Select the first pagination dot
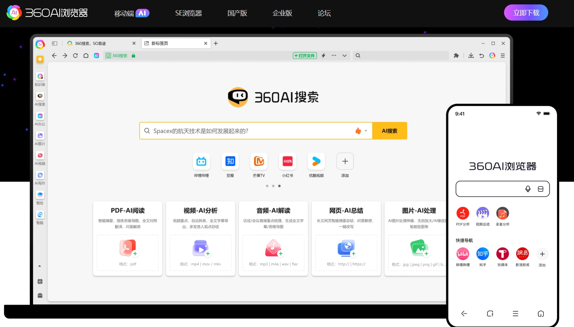Image resolution: width=574 pixels, height=327 pixels. pyautogui.click(x=267, y=186)
